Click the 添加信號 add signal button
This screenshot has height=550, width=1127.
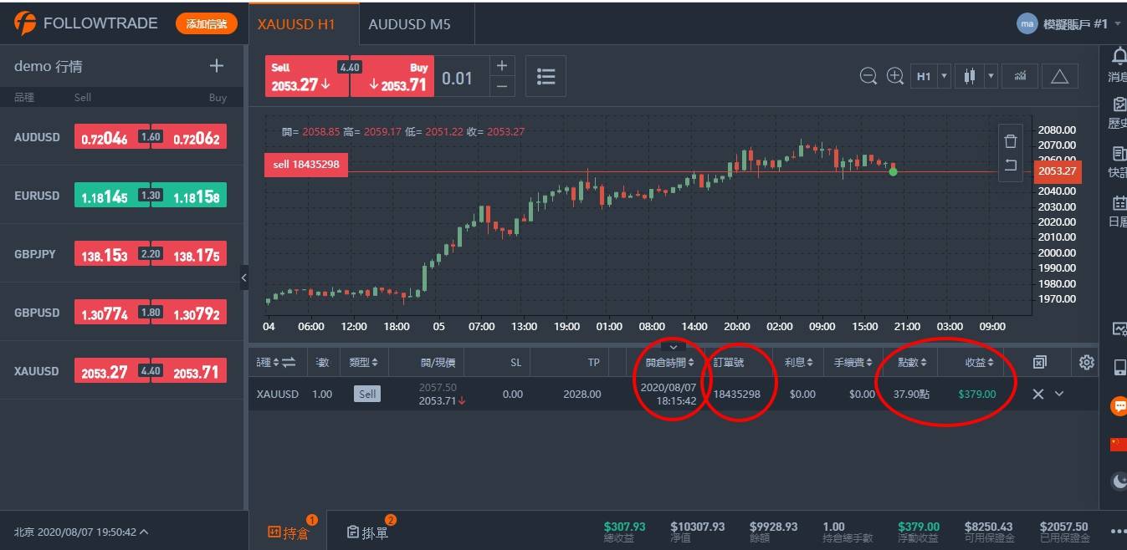[207, 24]
